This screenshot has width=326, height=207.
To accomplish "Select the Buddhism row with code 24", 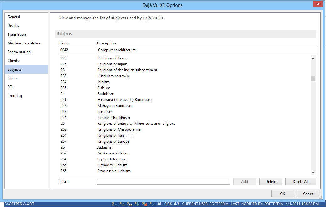I will click(x=185, y=93).
